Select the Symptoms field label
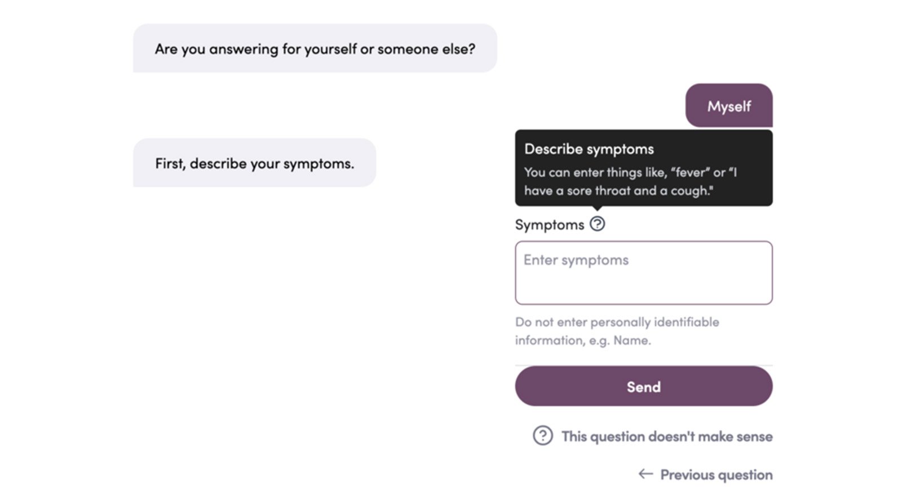This screenshot has width=902, height=499. coord(549,225)
